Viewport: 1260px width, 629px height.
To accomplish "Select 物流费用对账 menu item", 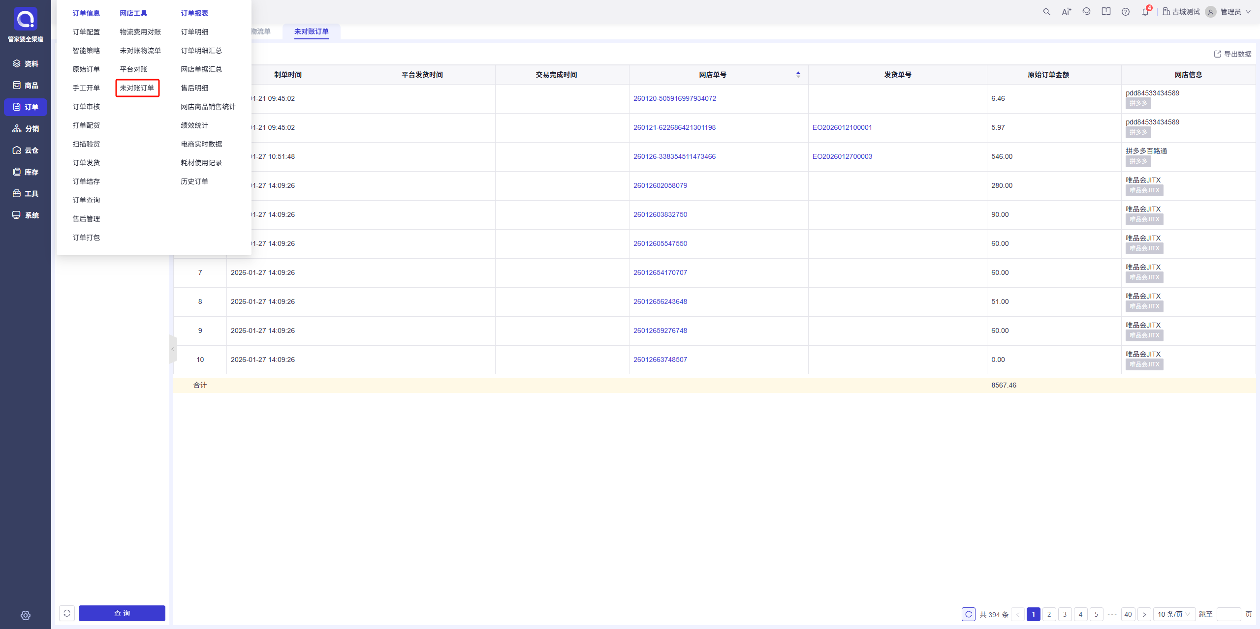I will click(140, 32).
